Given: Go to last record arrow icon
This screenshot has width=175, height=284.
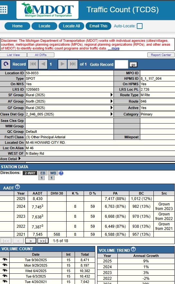Looking at the screenshot, I should tap(73, 64).
